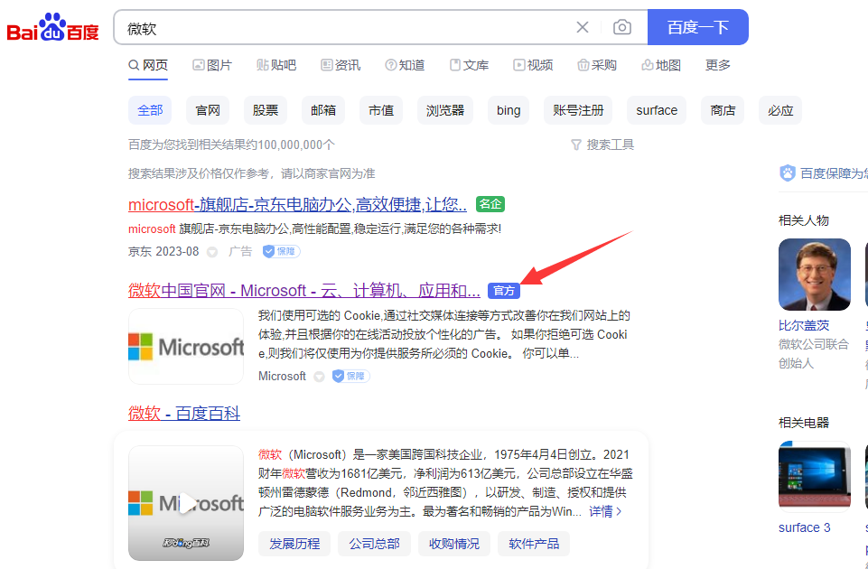Open camera image search icon

pyautogui.click(x=622, y=27)
